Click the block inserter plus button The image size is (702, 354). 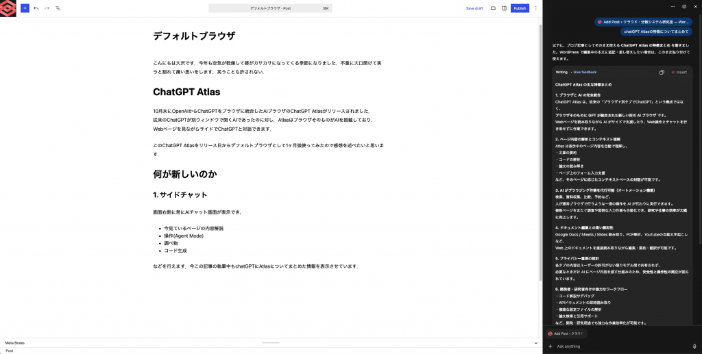click(25, 8)
